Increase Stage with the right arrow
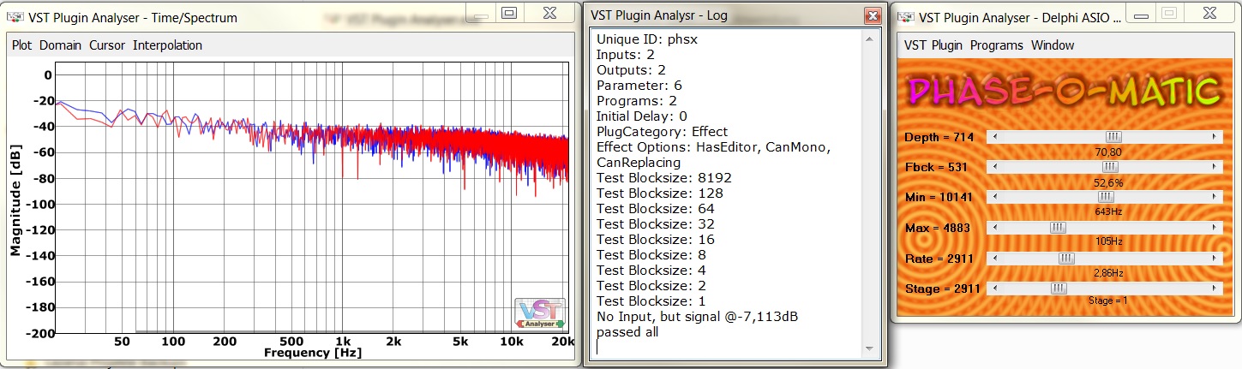1242x369 pixels. coord(1215,289)
